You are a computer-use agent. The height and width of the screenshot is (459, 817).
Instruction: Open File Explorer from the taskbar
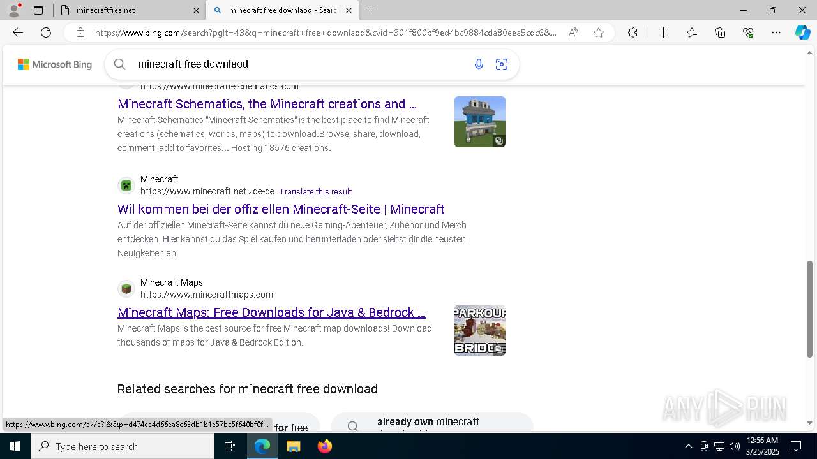[x=293, y=446]
